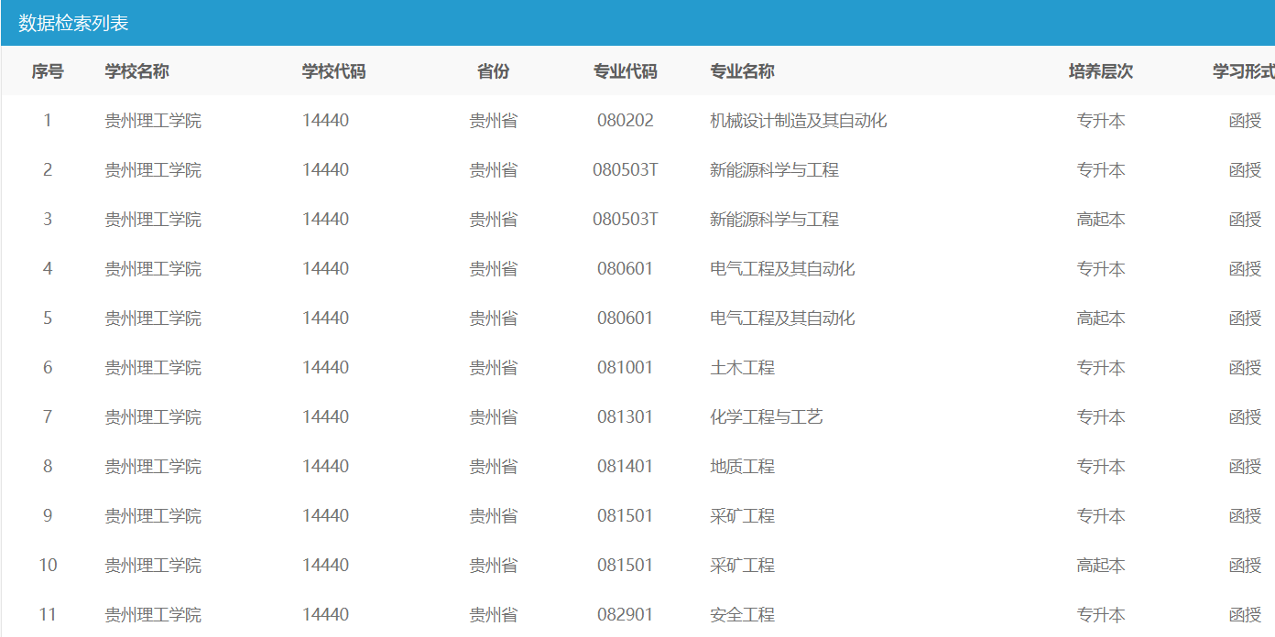
Task: Click the 学校代码 column header
Action: [x=334, y=71]
